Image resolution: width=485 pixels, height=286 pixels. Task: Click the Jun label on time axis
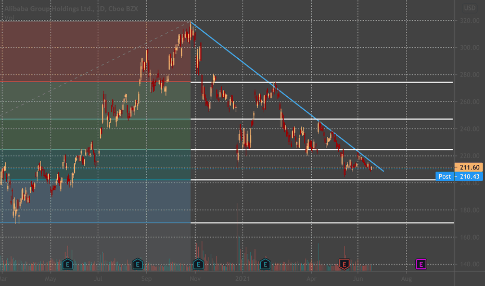(358, 279)
